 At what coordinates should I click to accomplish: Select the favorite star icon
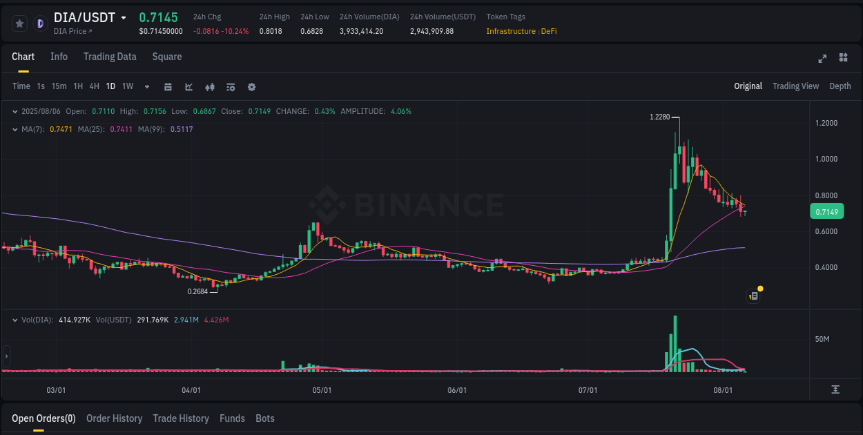[19, 23]
